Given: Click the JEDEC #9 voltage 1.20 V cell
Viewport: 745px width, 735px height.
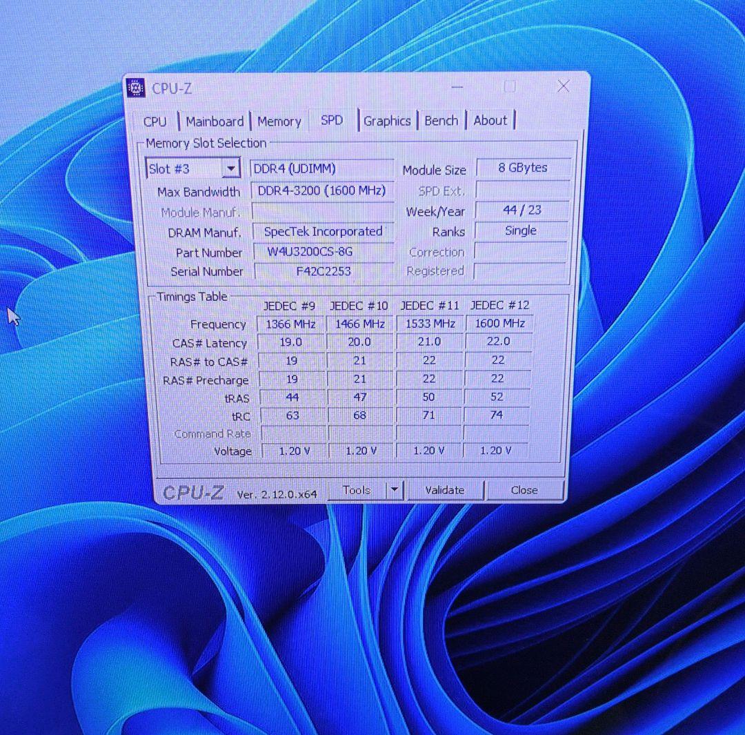Looking at the screenshot, I should [x=294, y=451].
